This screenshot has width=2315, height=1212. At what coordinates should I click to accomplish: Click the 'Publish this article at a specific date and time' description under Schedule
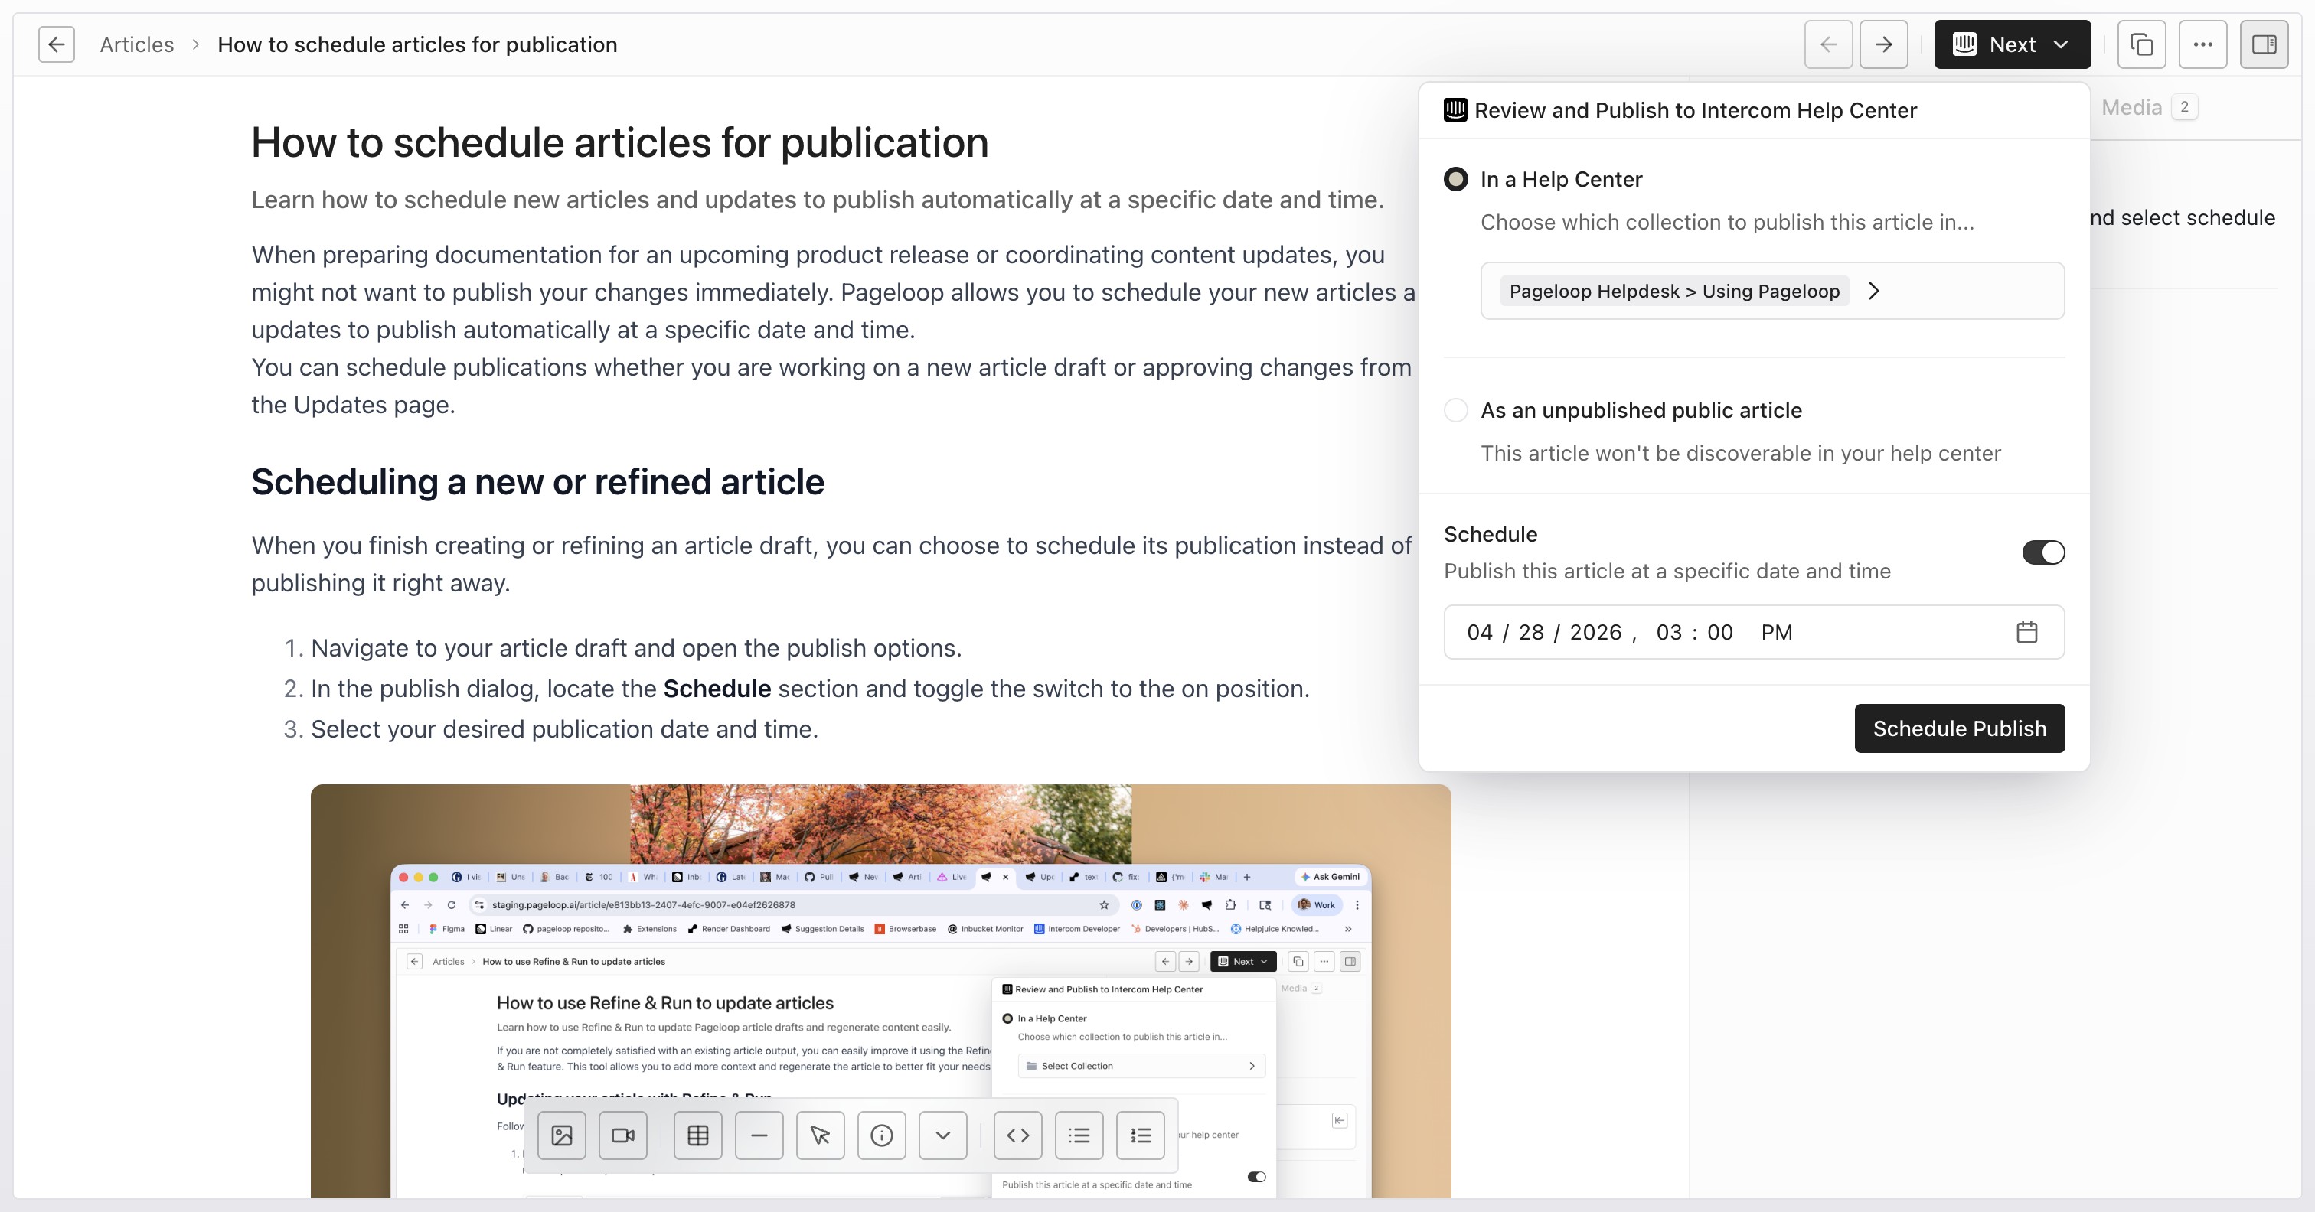point(1667,572)
